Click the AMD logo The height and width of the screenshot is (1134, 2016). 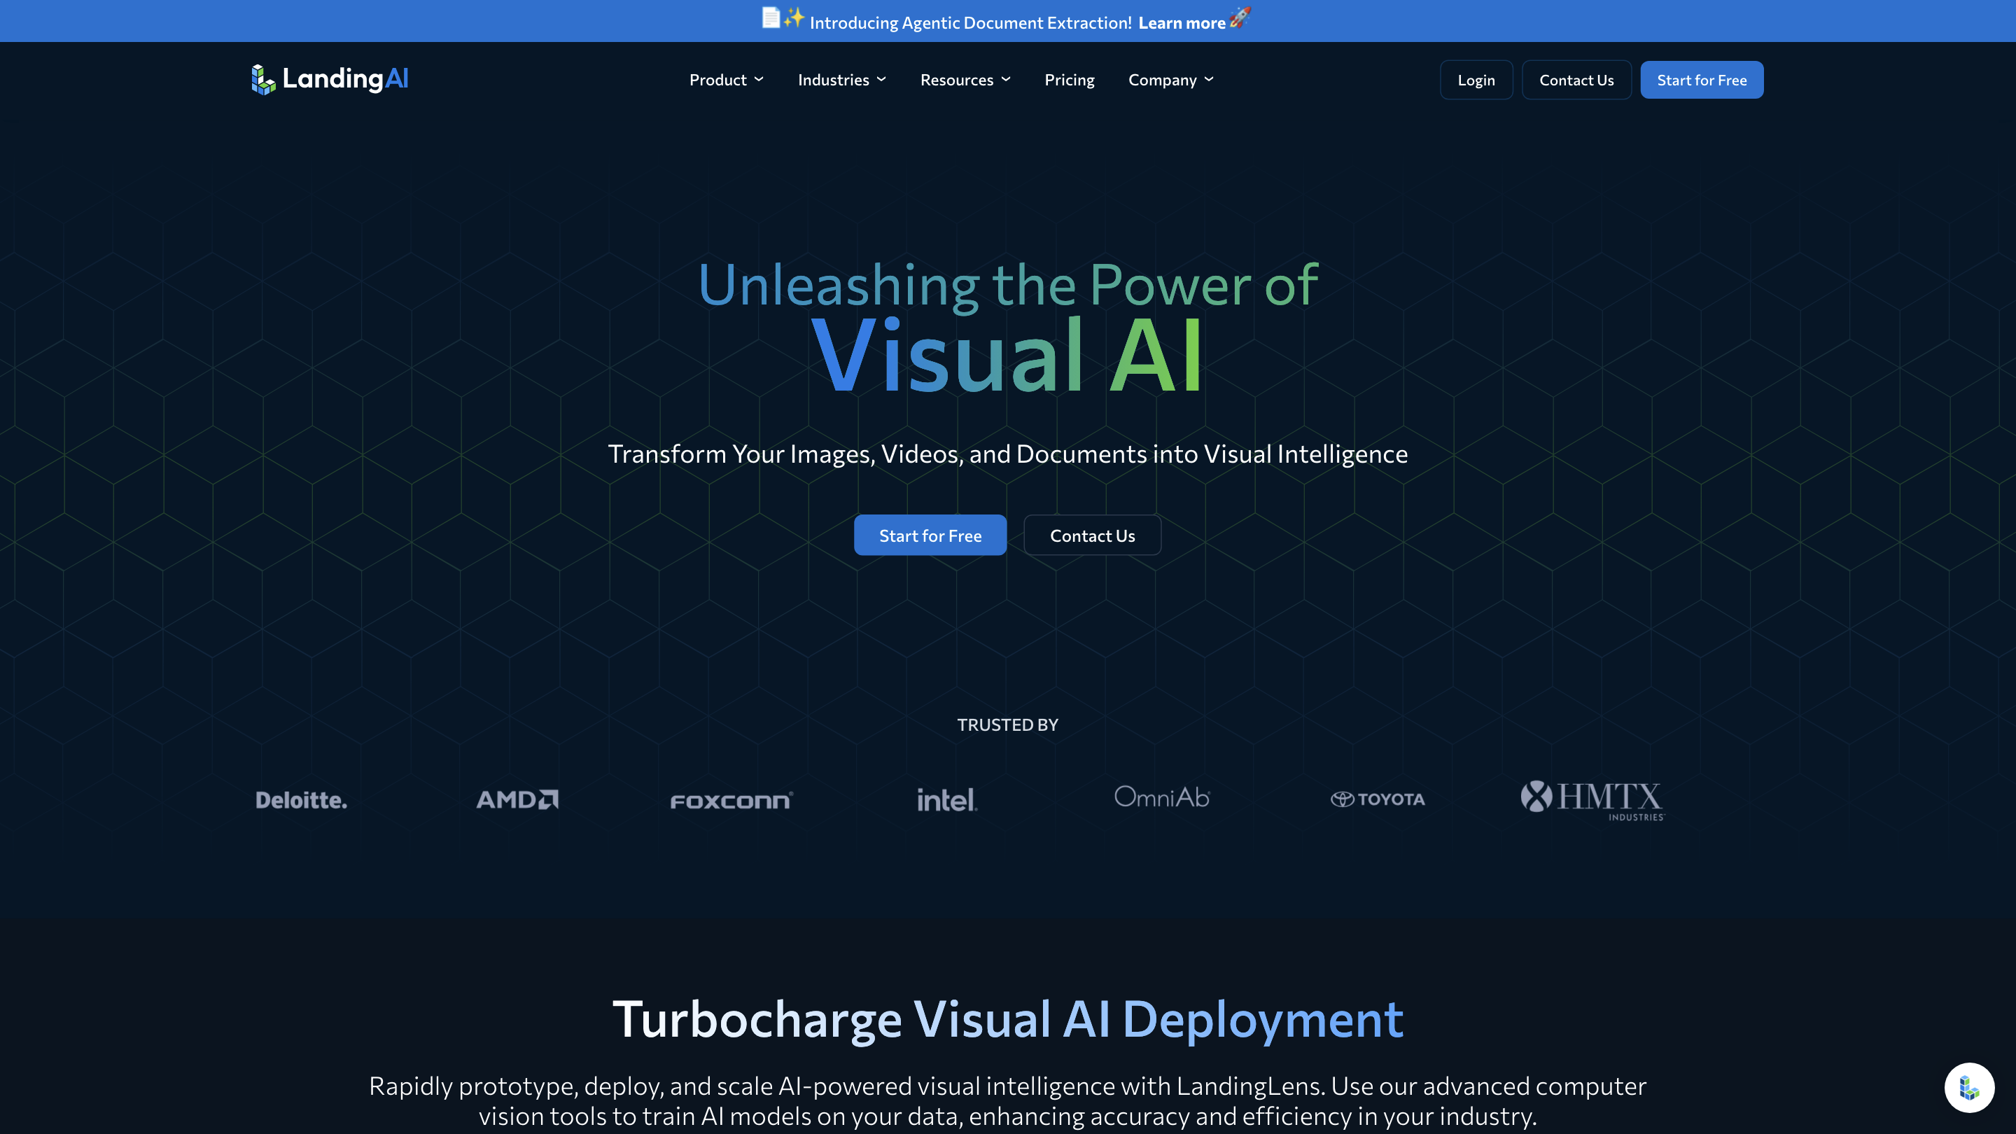point(517,799)
